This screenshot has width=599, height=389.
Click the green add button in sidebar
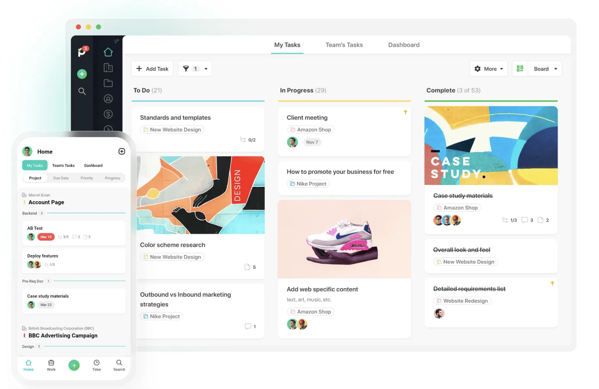pyautogui.click(x=82, y=74)
